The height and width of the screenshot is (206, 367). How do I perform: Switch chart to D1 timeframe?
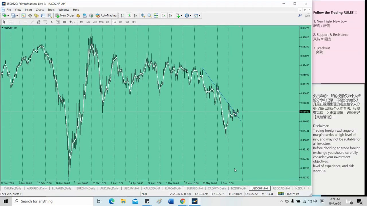[121, 22]
